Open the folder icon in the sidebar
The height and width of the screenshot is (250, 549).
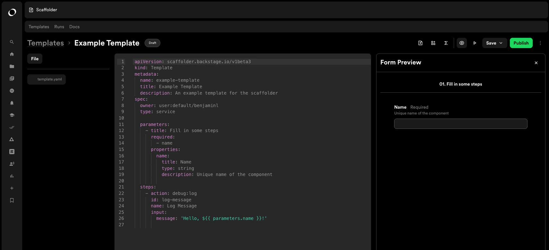(12, 66)
